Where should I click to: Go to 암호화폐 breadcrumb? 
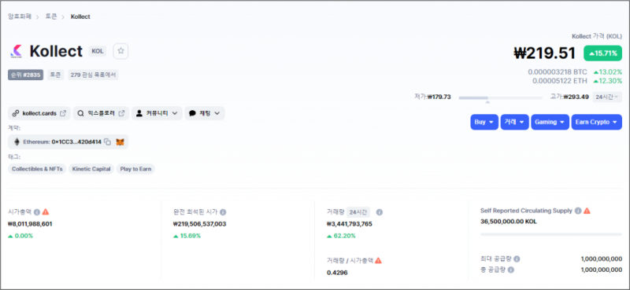click(x=20, y=17)
